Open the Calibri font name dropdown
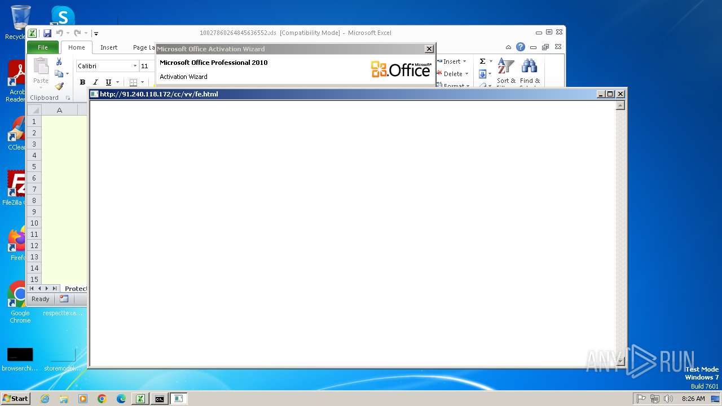Viewport: 722px width, 406px height. coord(135,66)
